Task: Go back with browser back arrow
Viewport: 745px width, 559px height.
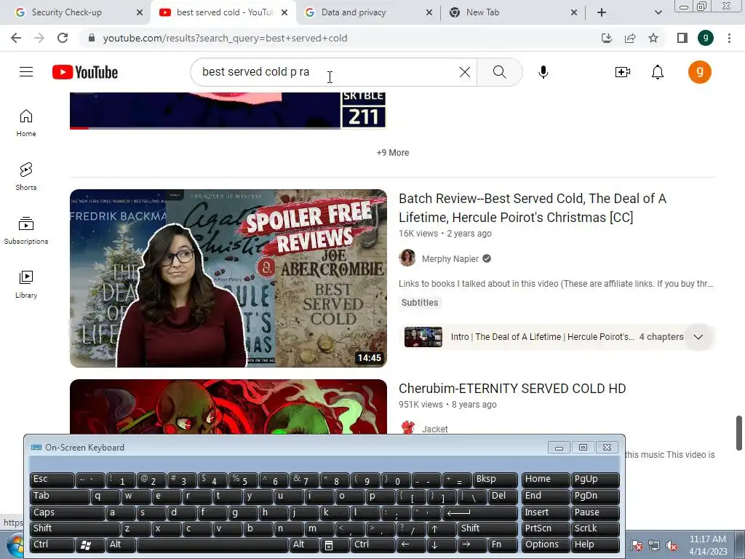Action: 16,38
